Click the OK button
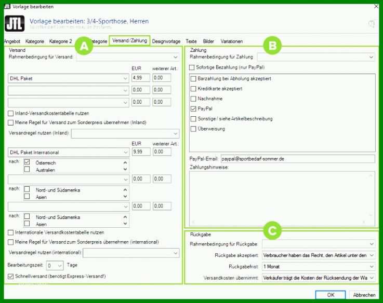Viewport: 383px width, 303px height. coord(331,295)
